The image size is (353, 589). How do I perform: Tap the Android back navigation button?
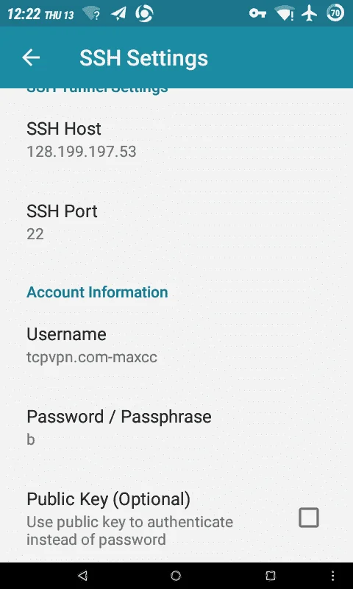pos(82,576)
